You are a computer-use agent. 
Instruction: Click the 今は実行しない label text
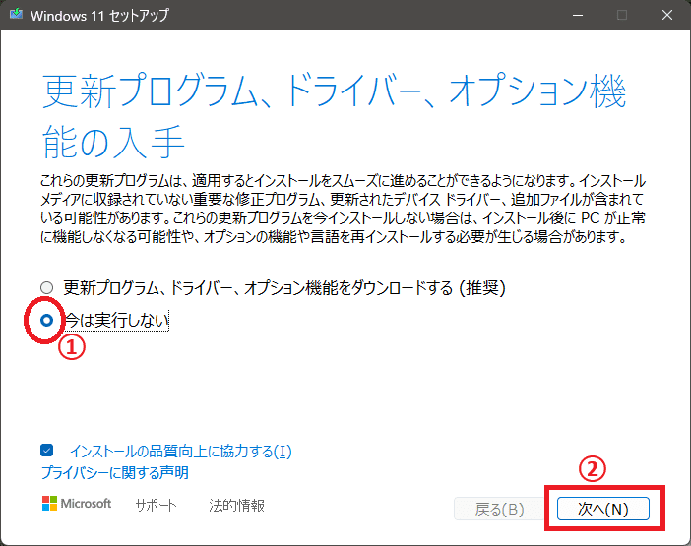click(116, 321)
